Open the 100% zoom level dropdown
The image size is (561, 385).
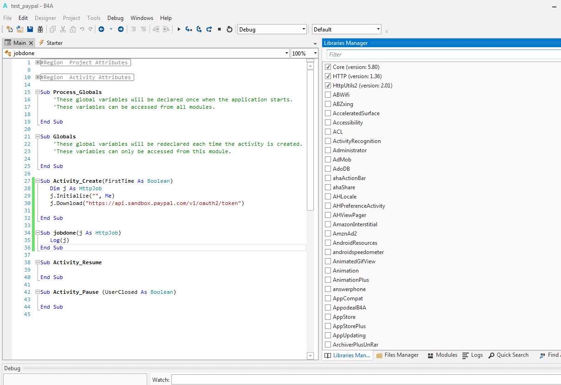point(304,53)
